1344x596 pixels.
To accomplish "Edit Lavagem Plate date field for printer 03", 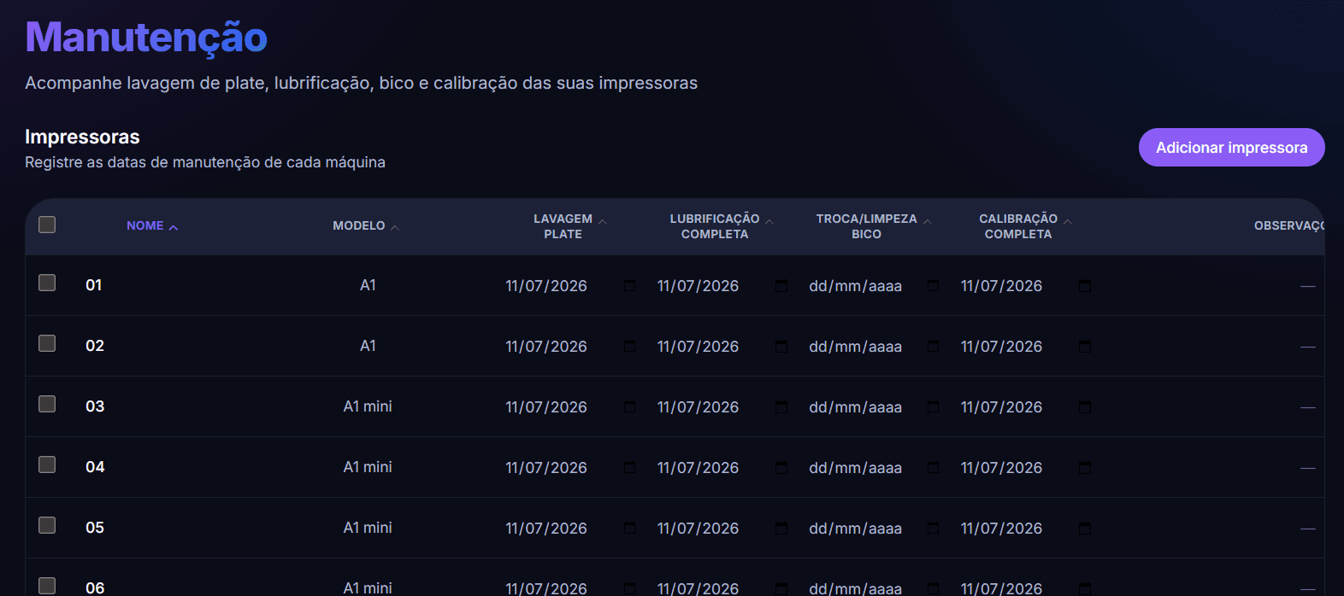I will pyautogui.click(x=570, y=407).
